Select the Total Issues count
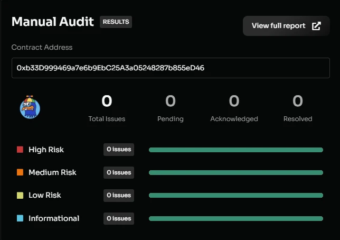340x240 pixels. pyautogui.click(x=107, y=101)
